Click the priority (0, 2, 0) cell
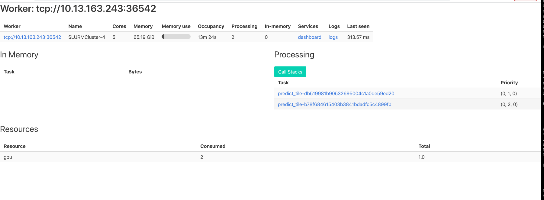544x200 pixels. 509,105
